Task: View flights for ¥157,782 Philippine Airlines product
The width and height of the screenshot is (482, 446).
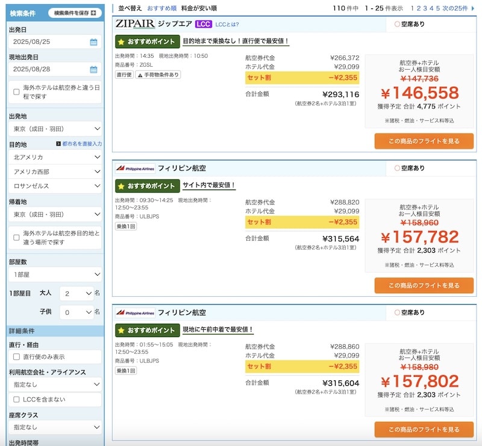Action: (x=424, y=285)
